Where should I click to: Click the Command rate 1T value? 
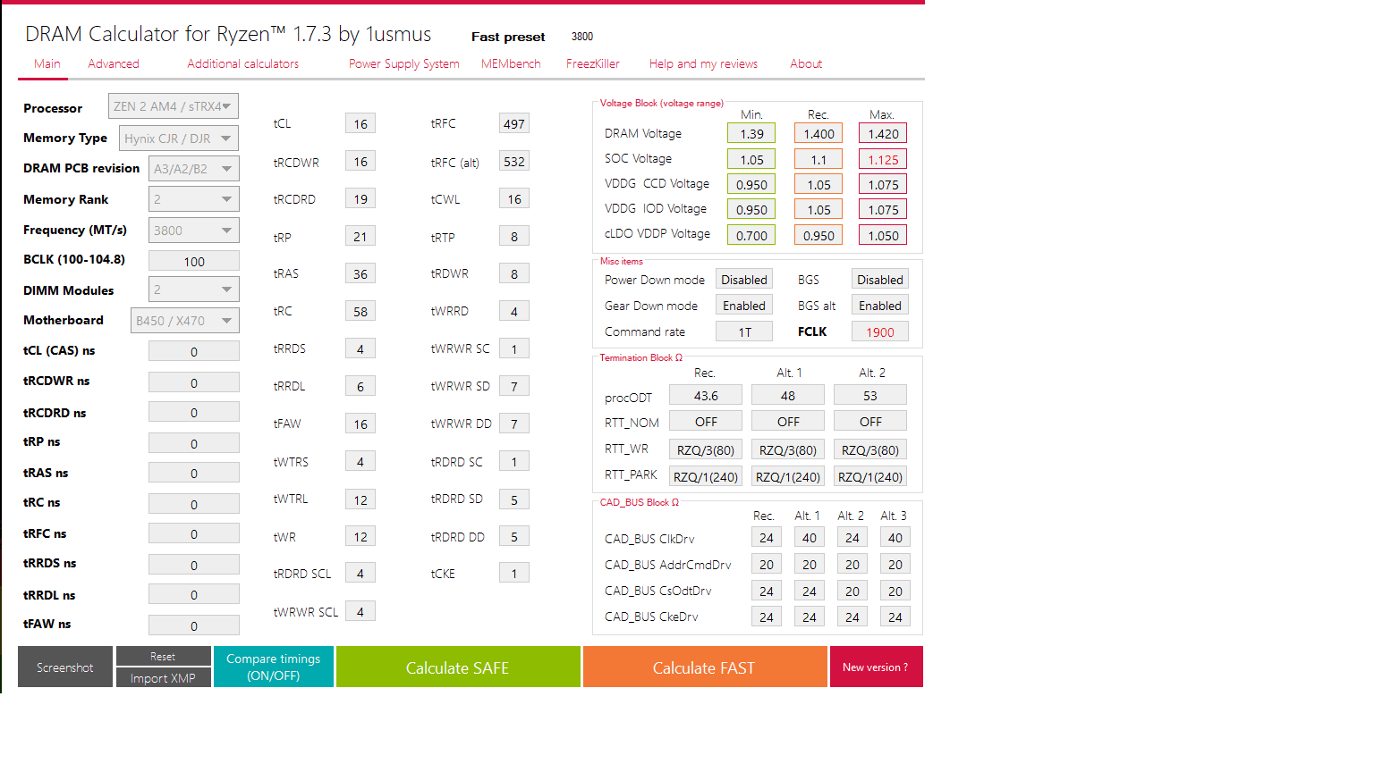pos(744,331)
